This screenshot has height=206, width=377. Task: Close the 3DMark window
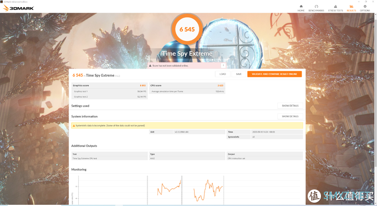pos(373,2)
